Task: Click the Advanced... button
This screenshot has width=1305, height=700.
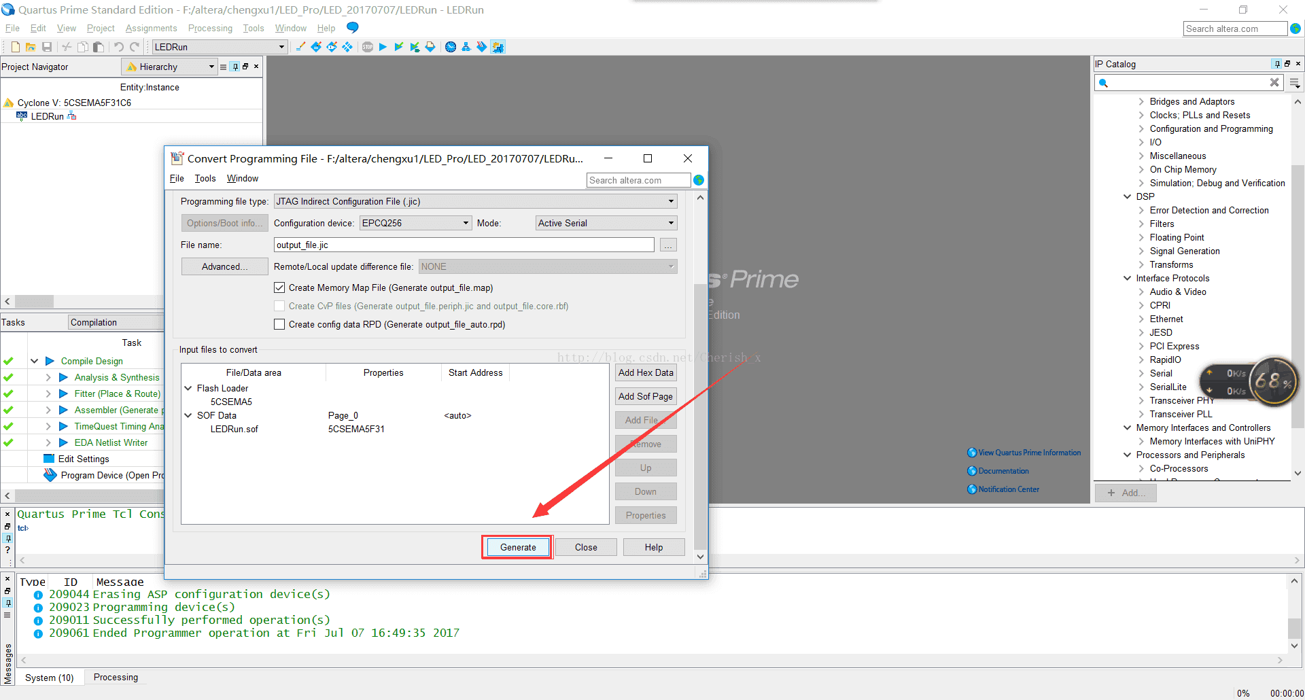Action: click(224, 266)
